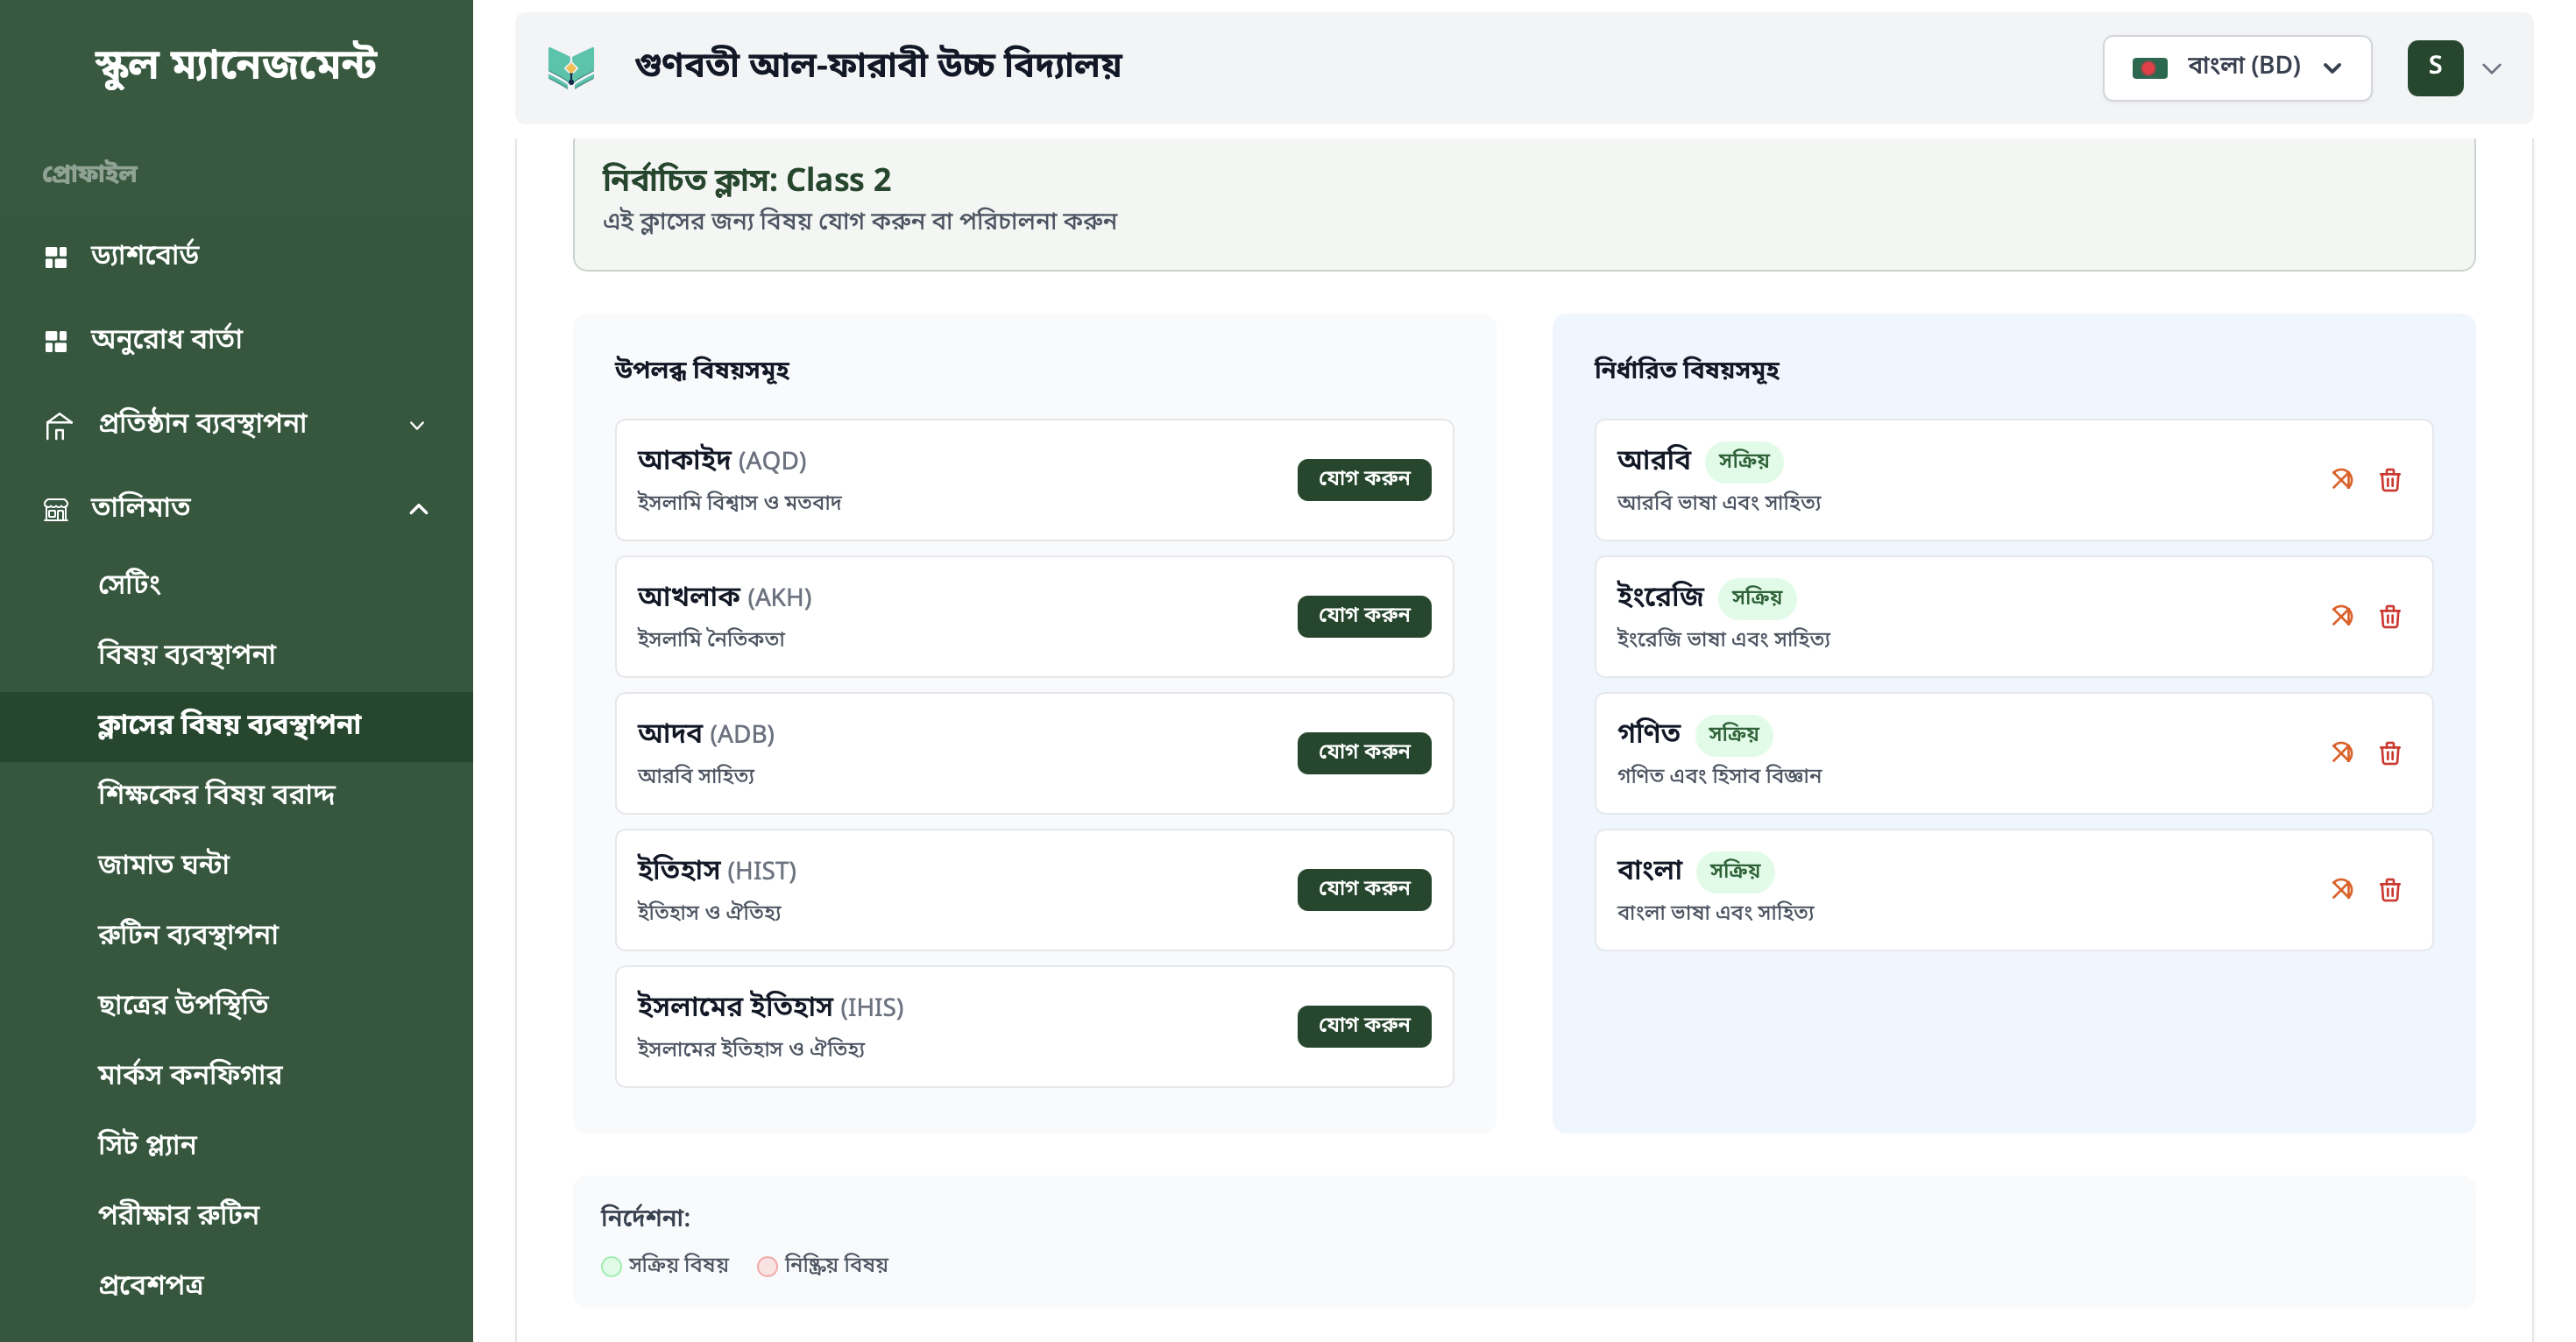
Task: Expand প্রতিষ্ঠান ব্যবস্থাপনা menu chevron
Action: tap(417, 425)
